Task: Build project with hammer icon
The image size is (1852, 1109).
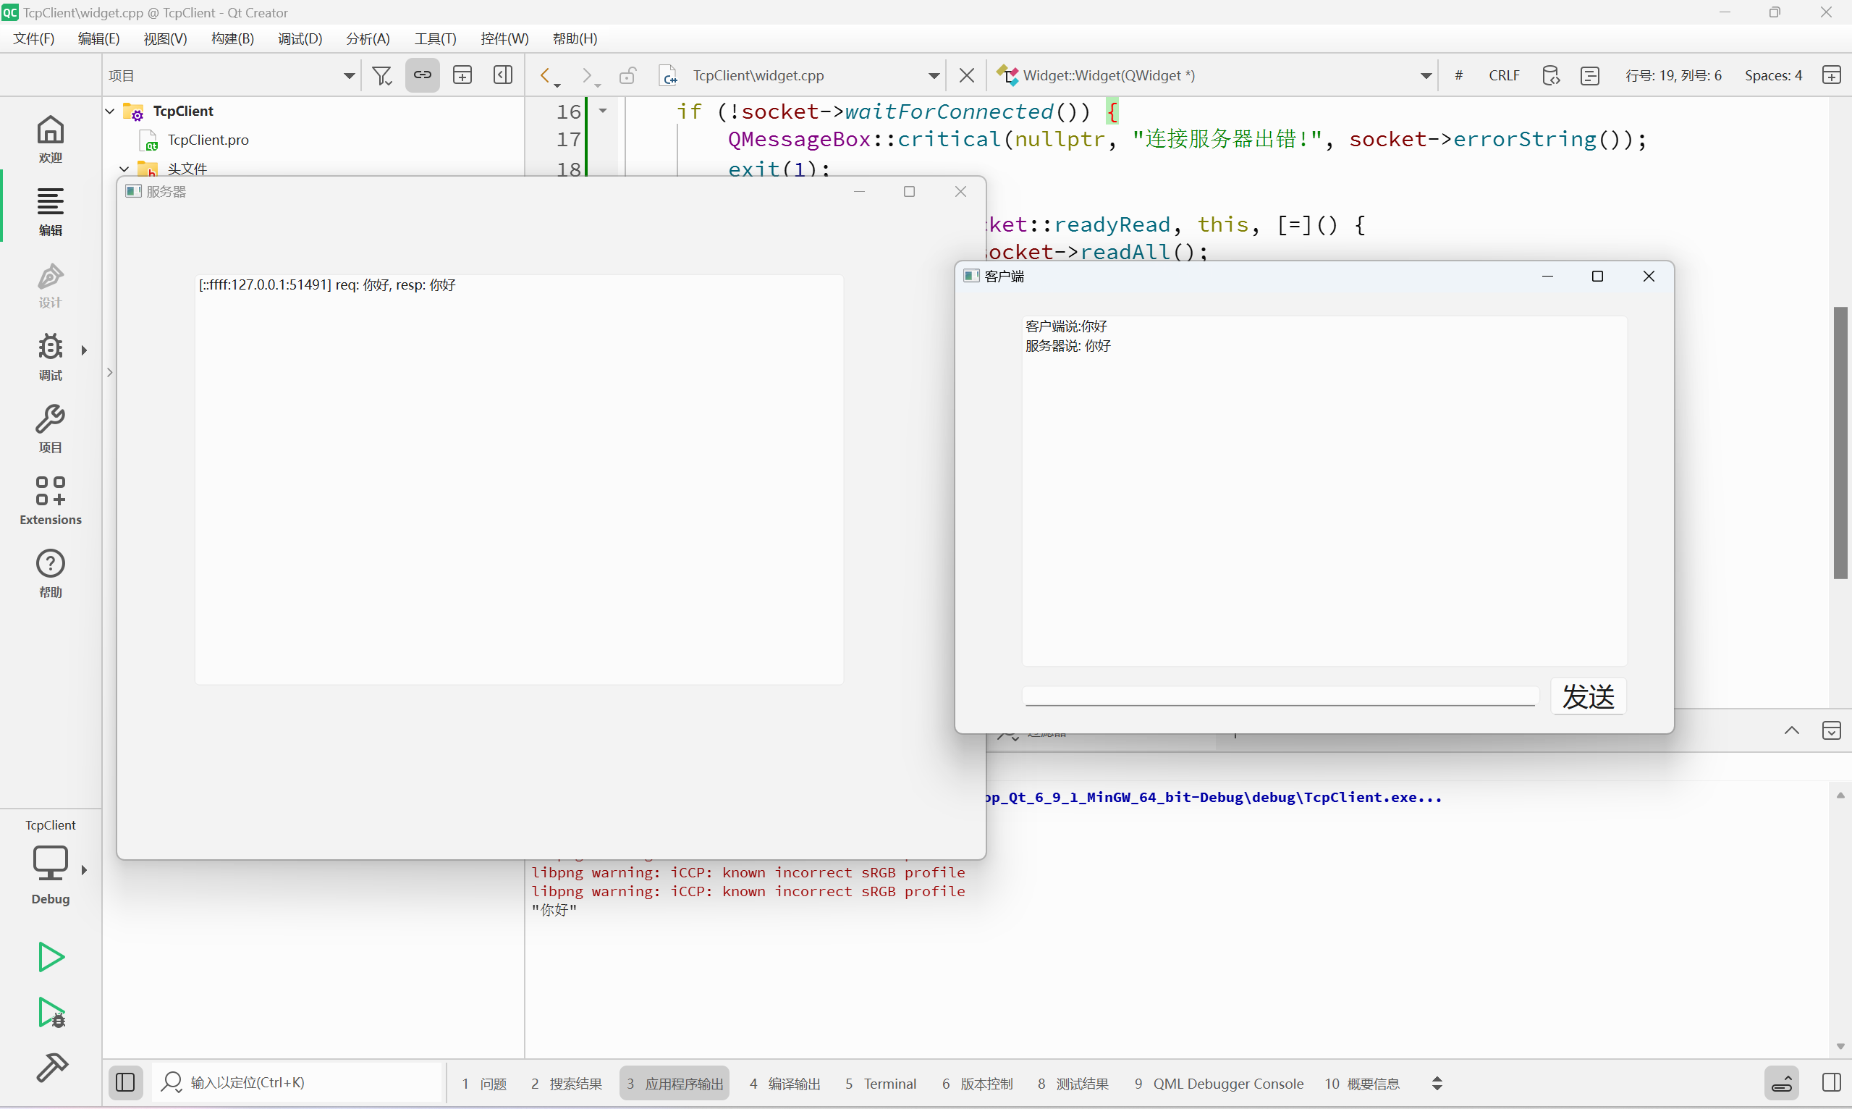Action: point(50,1067)
